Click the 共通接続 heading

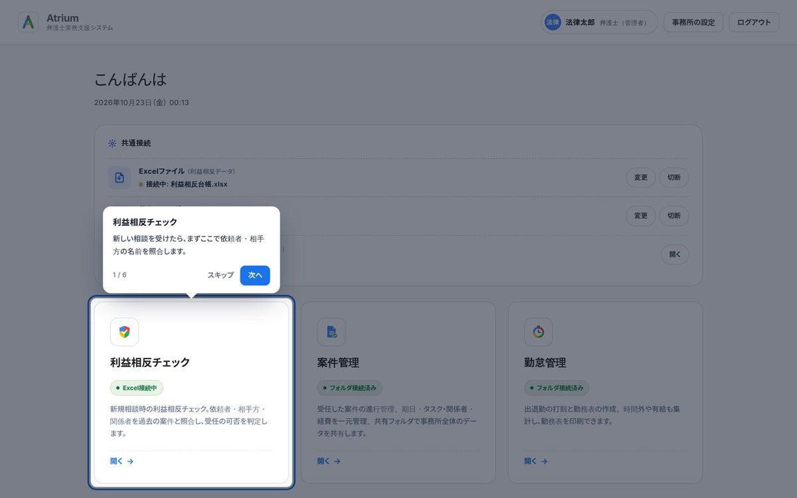tap(135, 143)
